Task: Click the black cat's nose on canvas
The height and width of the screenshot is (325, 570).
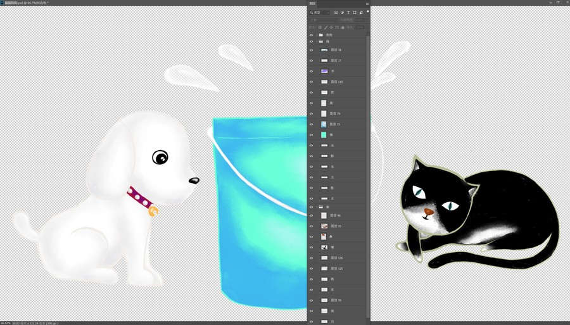Action: pyautogui.click(x=429, y=211)
